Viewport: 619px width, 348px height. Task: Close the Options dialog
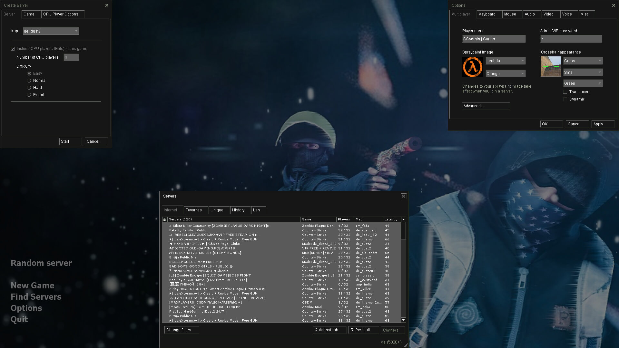click(613, 5)
